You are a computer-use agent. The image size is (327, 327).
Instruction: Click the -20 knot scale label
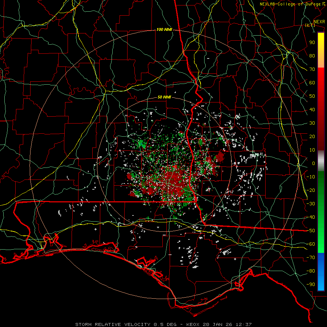311,190
